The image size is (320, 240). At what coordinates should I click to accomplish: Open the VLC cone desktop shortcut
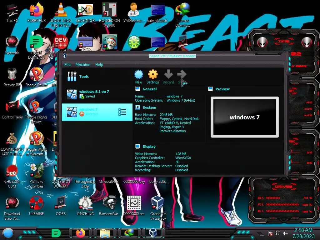(61, 15)
